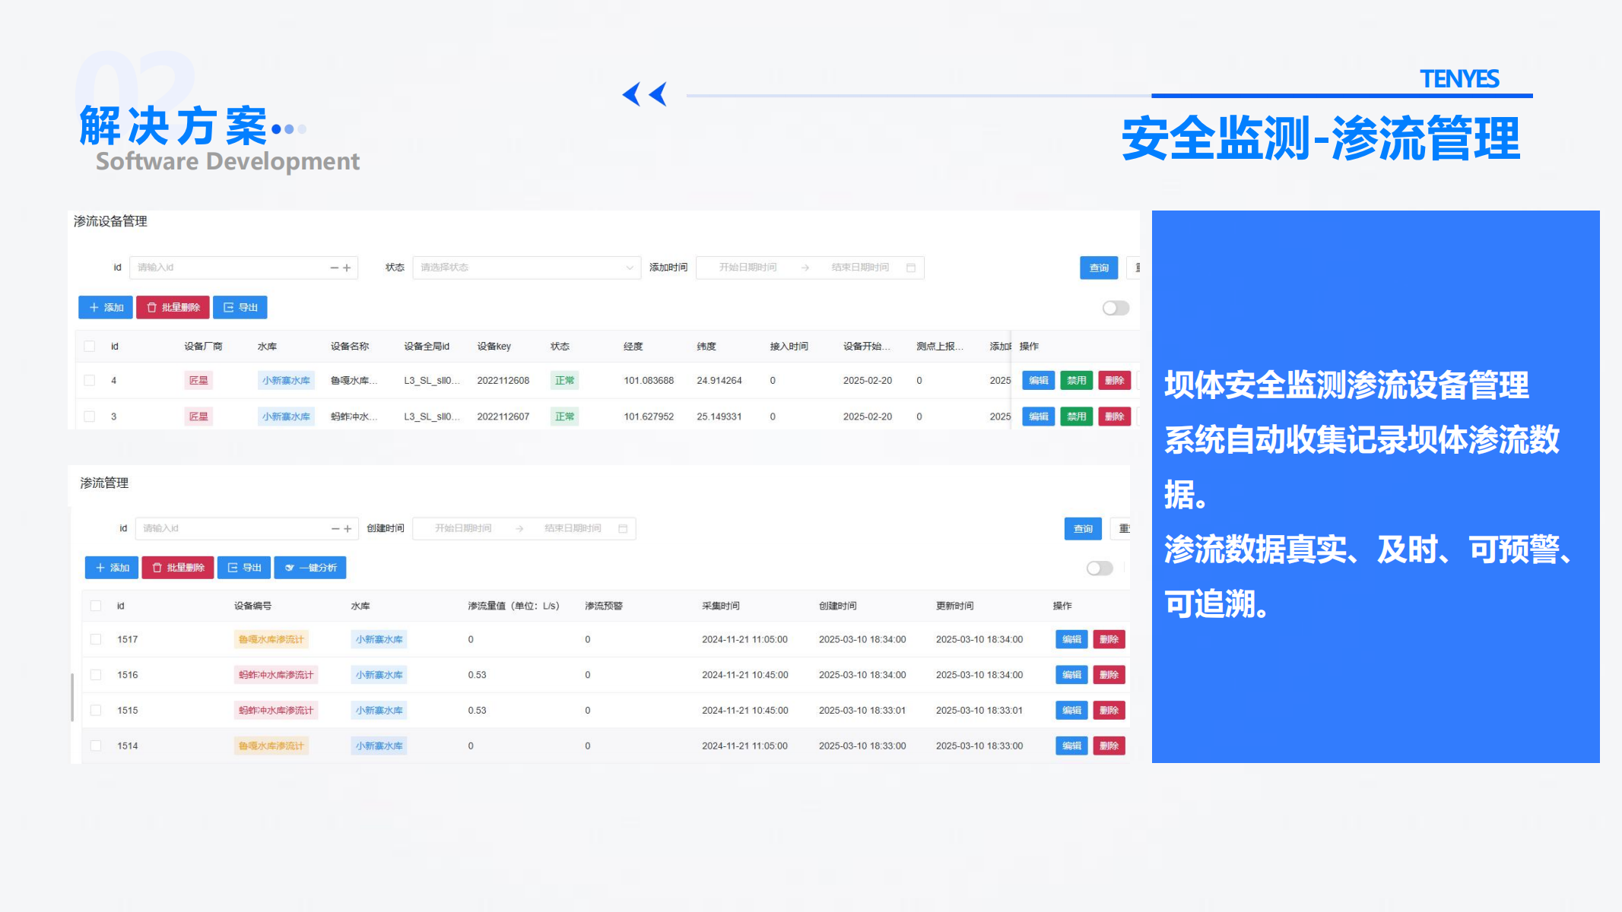Click the double left arrow icon
The height and width of the screenshot is (912, 1622).
[644, 94]
